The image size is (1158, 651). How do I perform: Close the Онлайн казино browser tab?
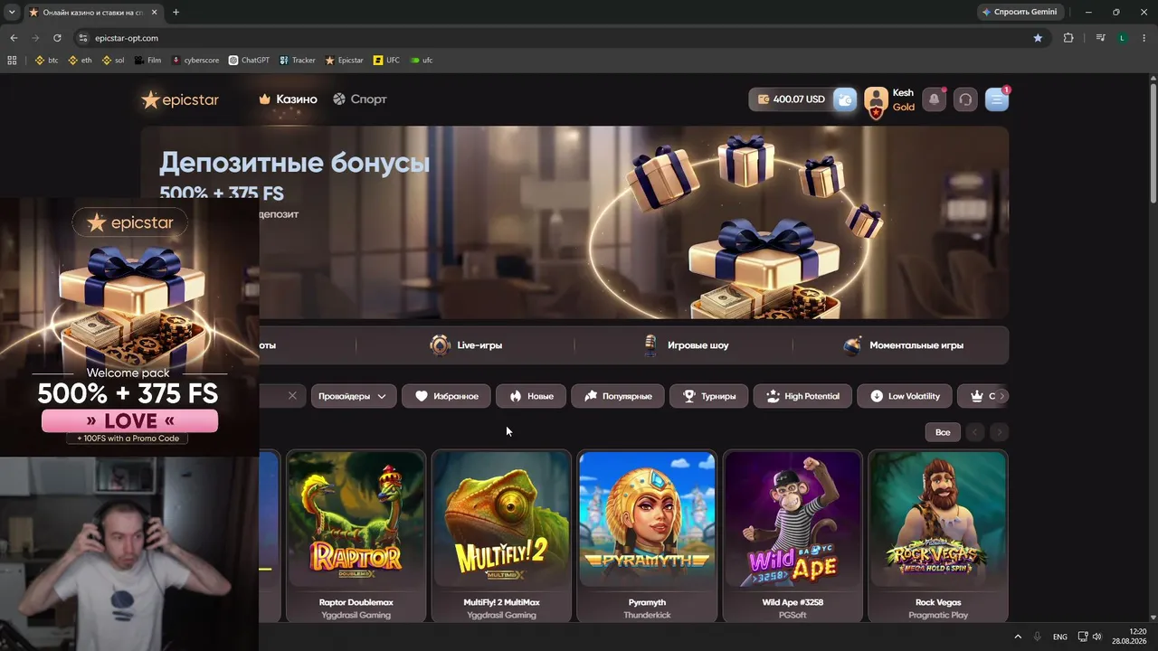coord(155,13)
